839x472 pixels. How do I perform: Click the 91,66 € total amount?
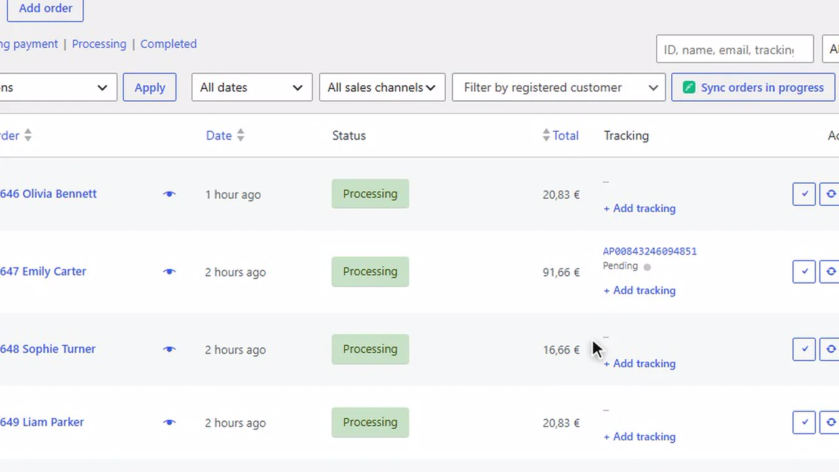tap(561, 272)
